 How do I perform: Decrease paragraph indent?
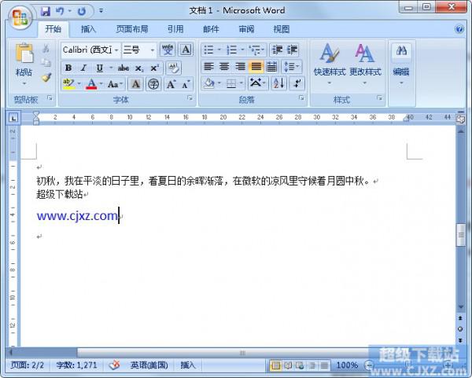[x=277, y=50]
